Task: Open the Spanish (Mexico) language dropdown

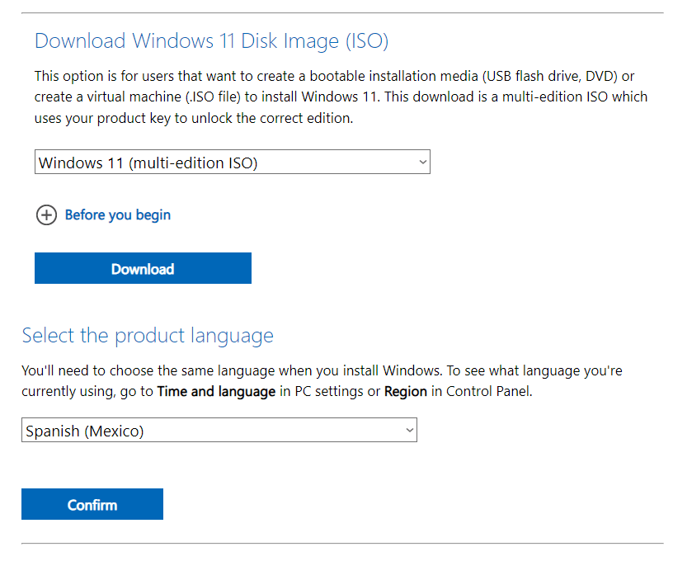Action: tap(219, 430)
